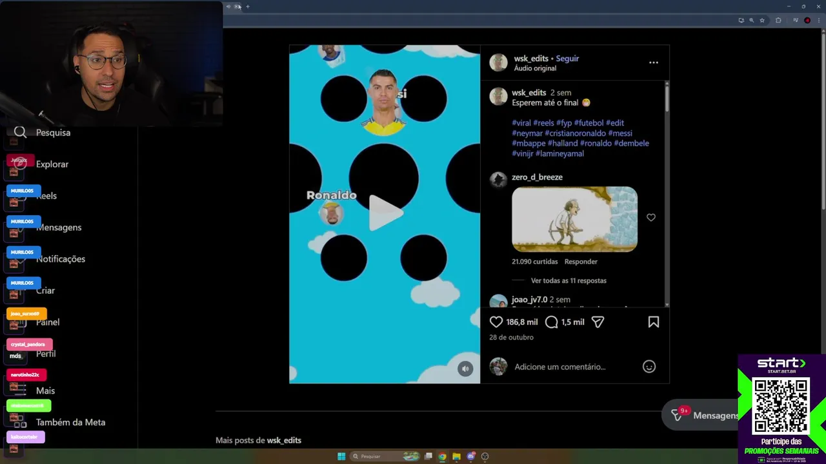Click the comments panel scrollbar
Screen dimensions: 826x464
667,99
